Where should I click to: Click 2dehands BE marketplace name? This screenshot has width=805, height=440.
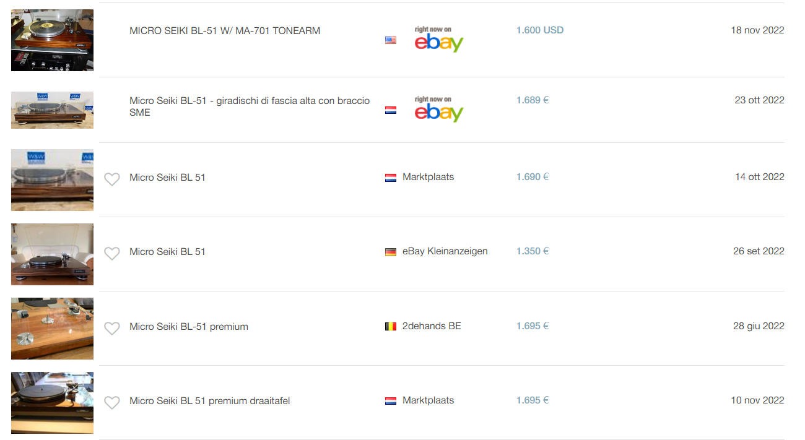(432, 326)
